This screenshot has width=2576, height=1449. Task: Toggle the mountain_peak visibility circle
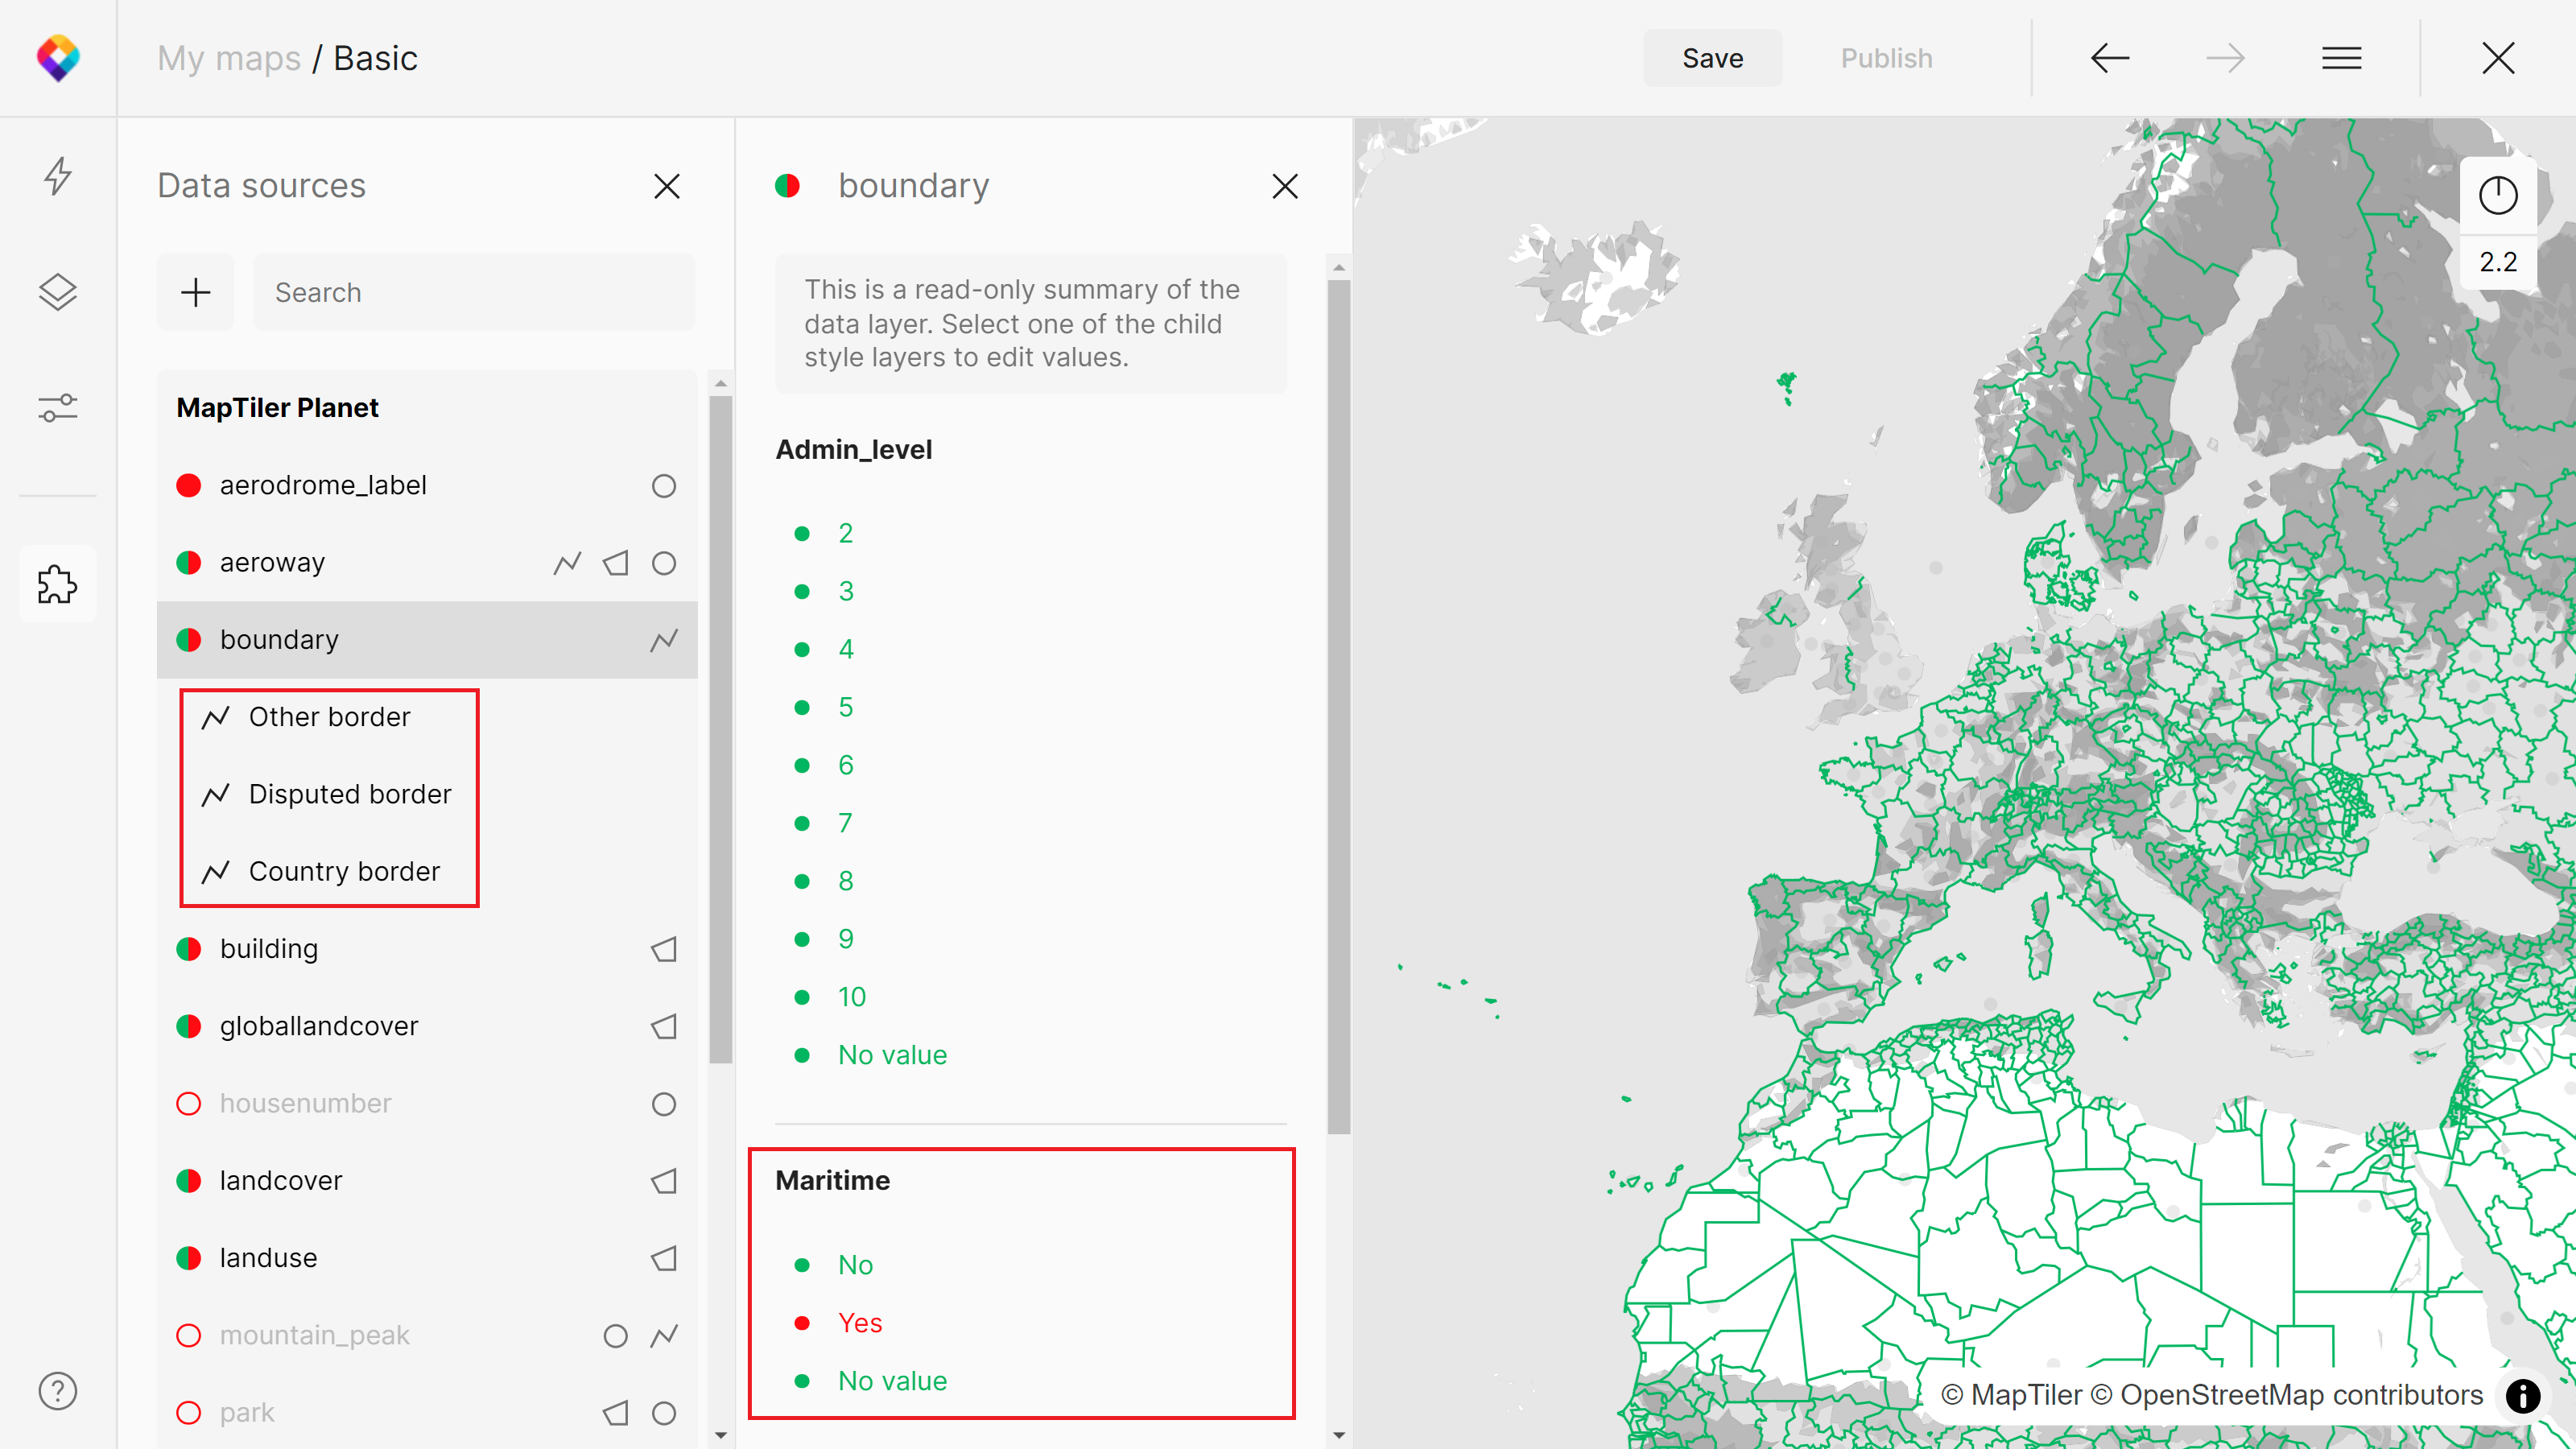click(189, 1336)
